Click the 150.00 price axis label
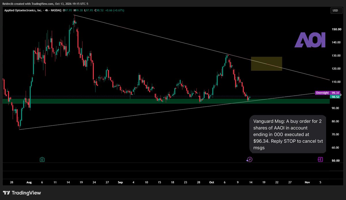Viewport: 346px width, 200px height. (336, 29)
